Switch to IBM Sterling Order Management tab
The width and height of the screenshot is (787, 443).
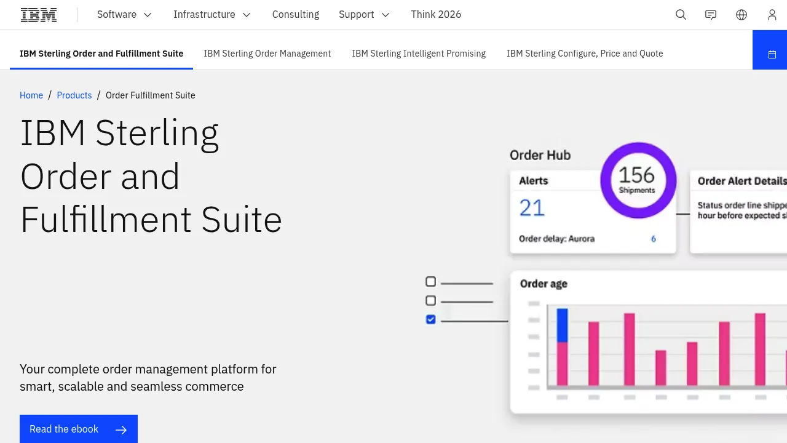coord(267,54)
